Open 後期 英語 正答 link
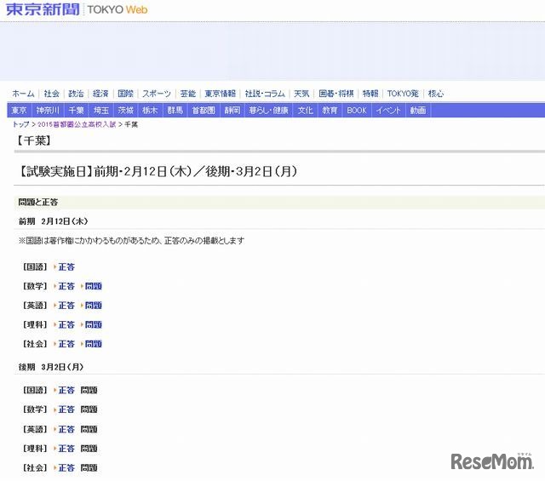Viewport: 545px width, 481px height. coord(66,429)
